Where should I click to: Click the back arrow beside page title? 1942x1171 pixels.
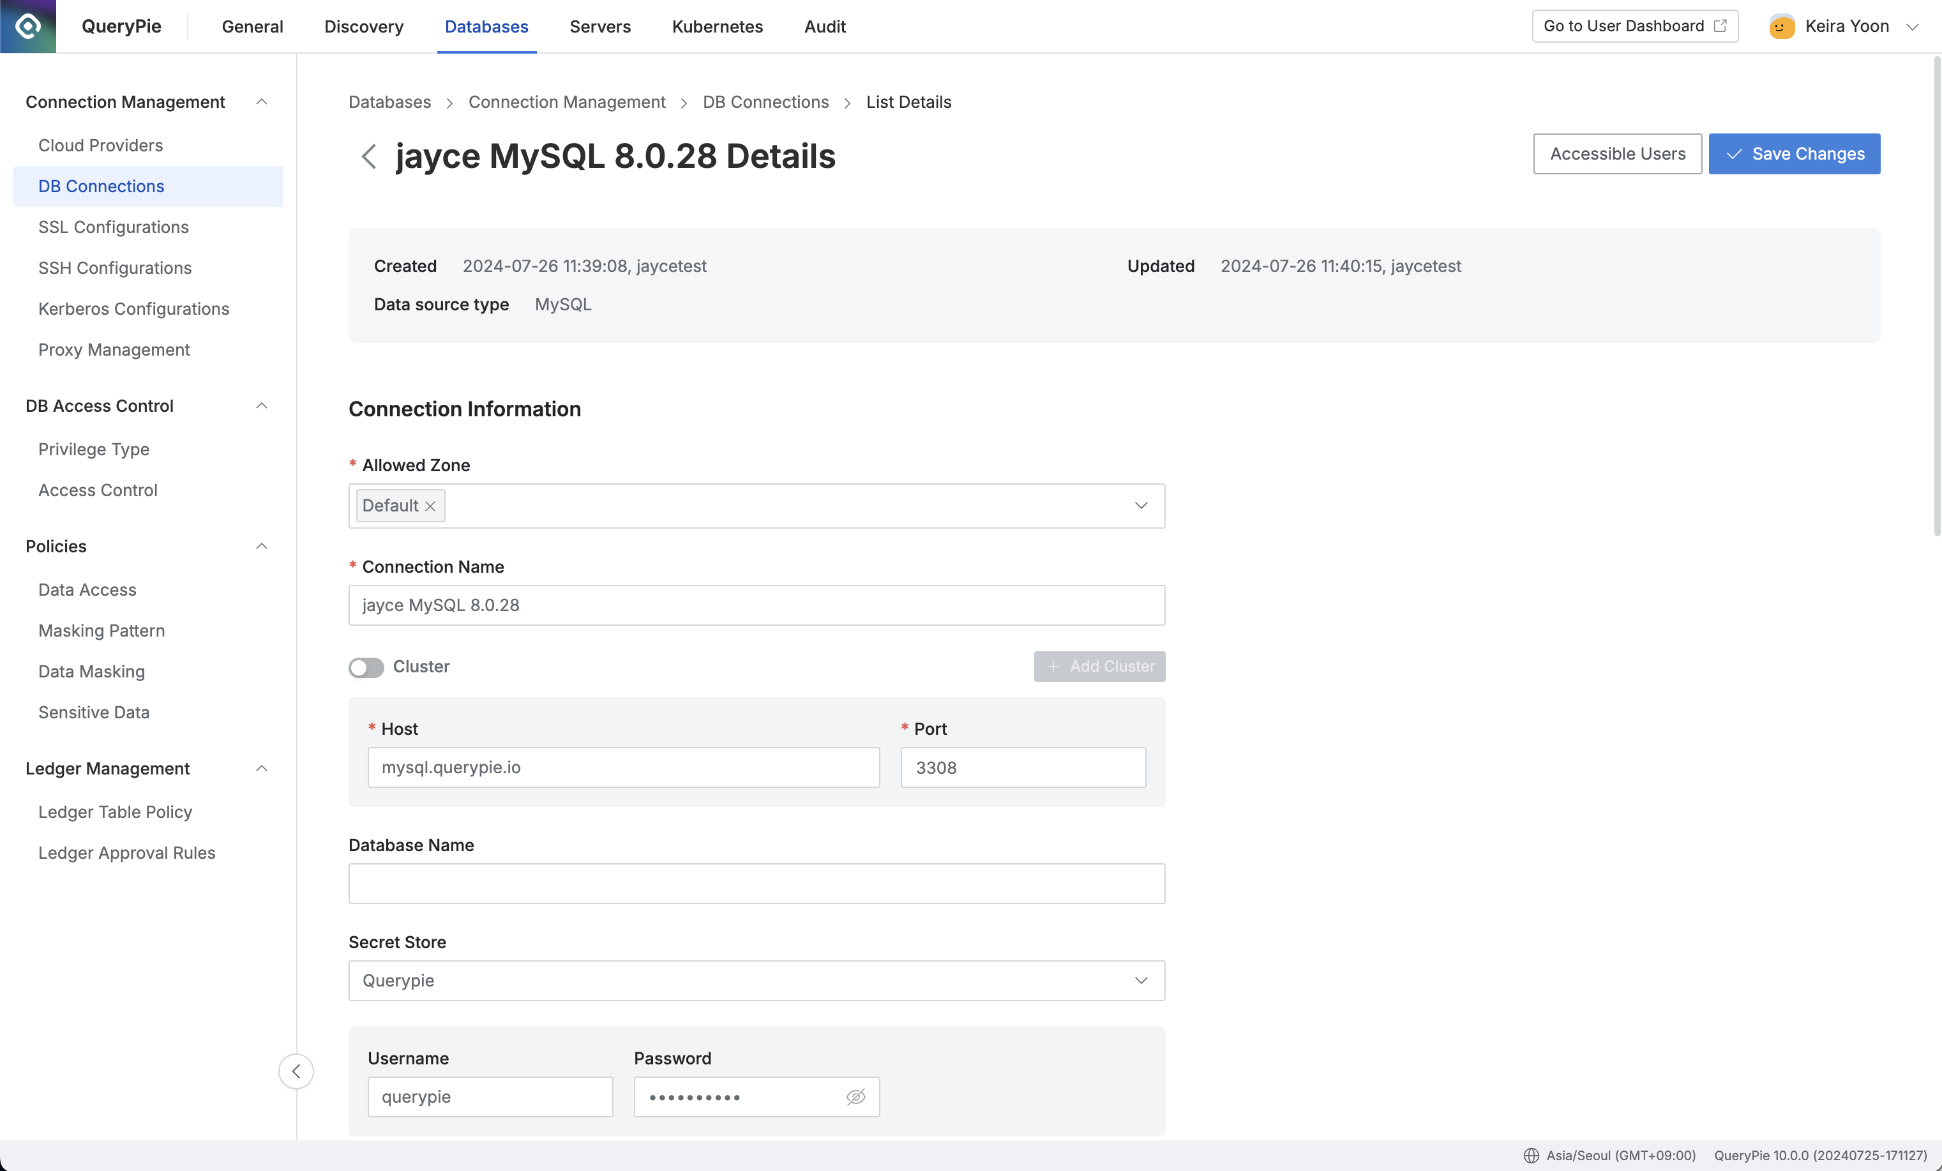click(368, 156)
